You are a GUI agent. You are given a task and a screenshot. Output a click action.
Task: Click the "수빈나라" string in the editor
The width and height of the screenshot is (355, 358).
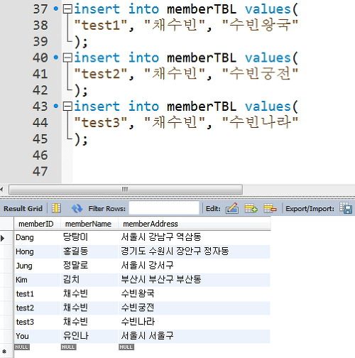pyautogui.click(x=260, y=122)
